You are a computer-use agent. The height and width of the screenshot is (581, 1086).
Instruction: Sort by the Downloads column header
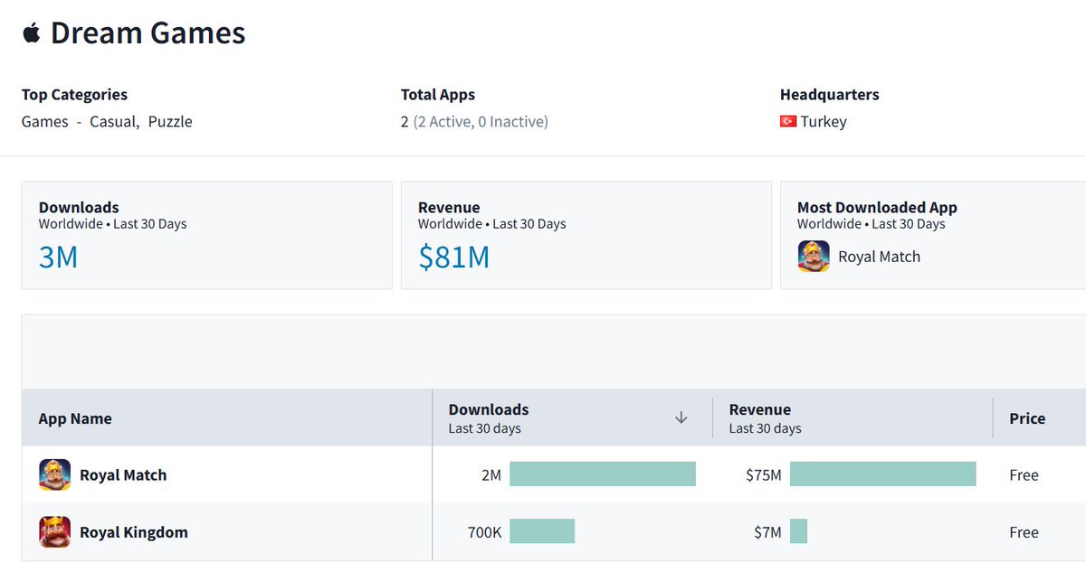[x=489, y=409]
